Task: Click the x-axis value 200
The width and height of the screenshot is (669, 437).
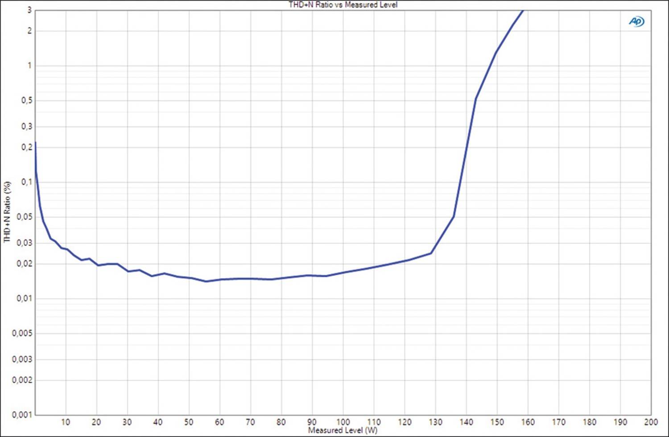Action: (x=651, y=422)
